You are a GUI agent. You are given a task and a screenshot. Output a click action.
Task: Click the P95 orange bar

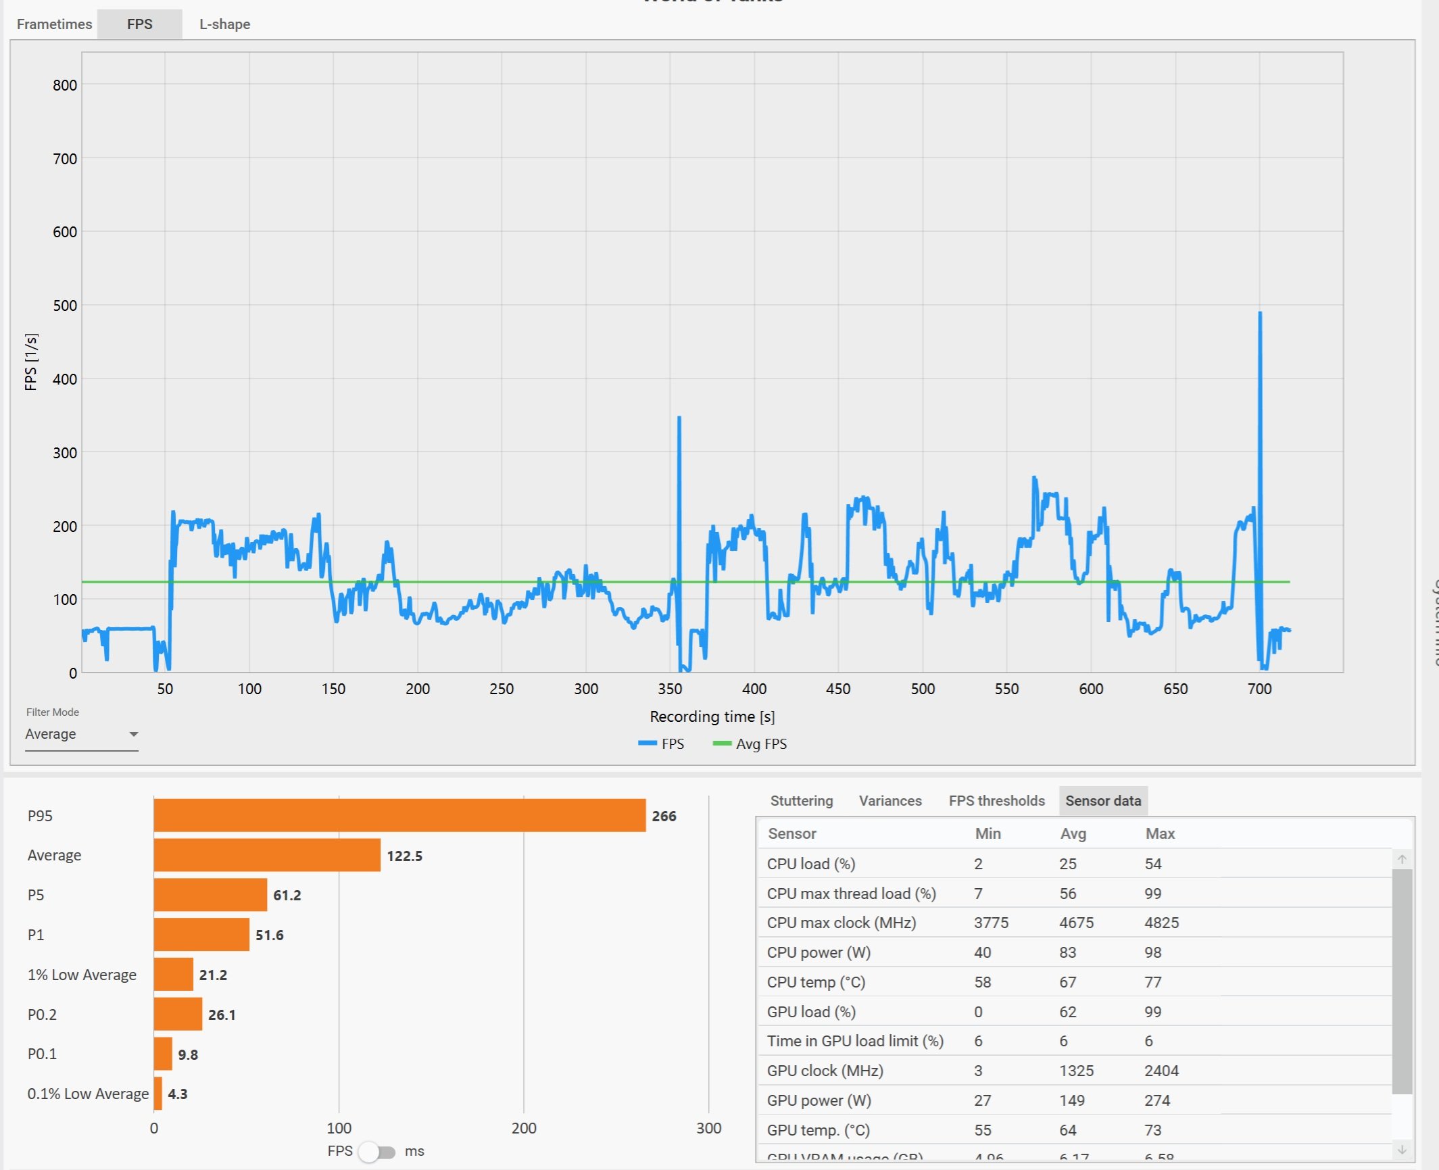click(x=399, y=815)
